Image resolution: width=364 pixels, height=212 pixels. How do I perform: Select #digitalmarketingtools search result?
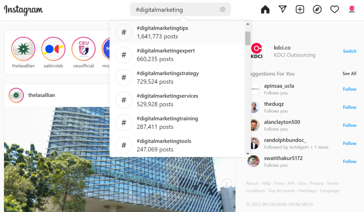tap(177, 145)
